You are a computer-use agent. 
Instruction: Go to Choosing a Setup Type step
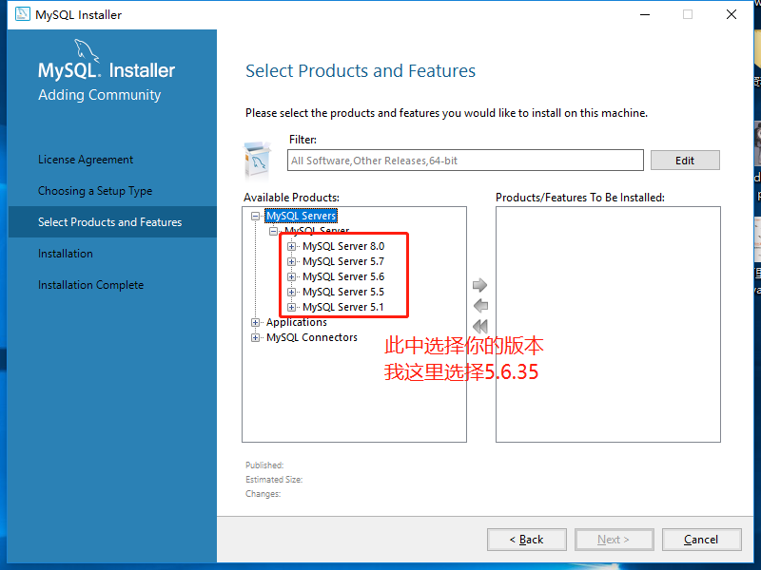[x=95, y=191]
